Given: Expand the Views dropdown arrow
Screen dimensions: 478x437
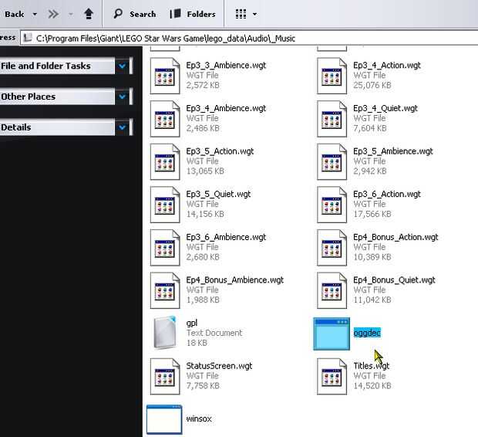Looking at the screenshot, I should (x=255, y=14).
